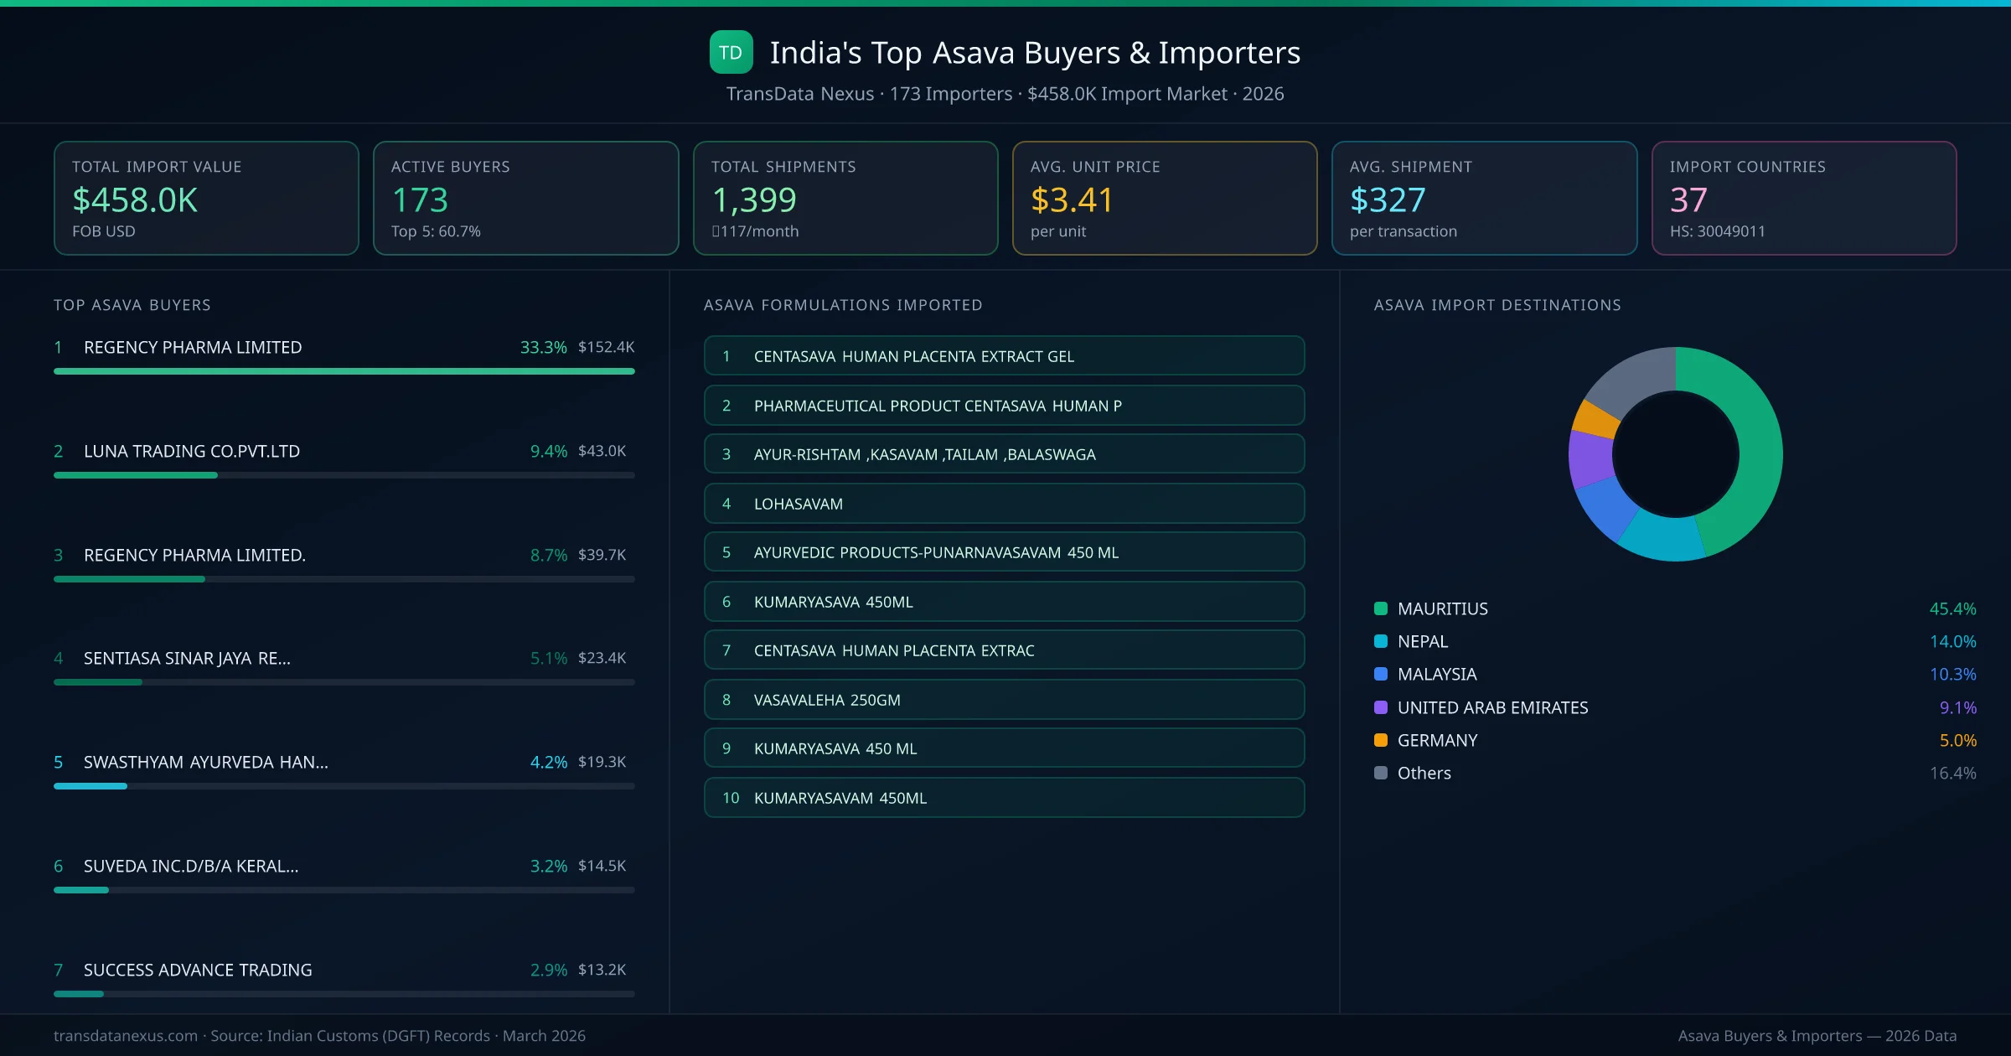Select the ASAVA IMPORT DESTINATIONS section header
This screenshot has width=2011, height=1056.
pyautogui.click(x=1497, y=305)
